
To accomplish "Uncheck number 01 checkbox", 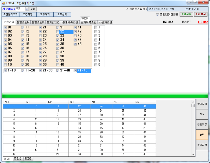I will coord(5,28).
